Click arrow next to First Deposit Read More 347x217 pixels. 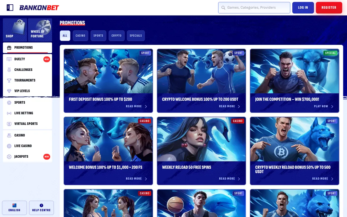[x=146, y=106]
